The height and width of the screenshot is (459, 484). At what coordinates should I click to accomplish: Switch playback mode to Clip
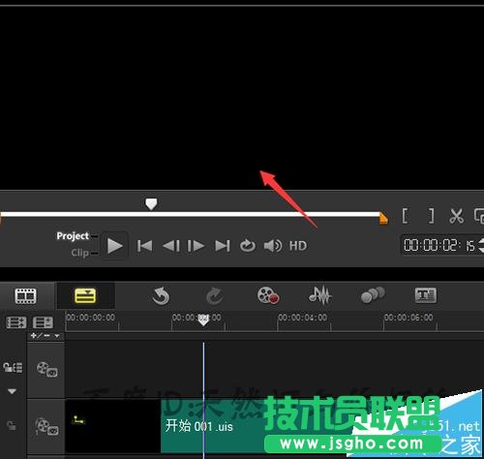click(x=79, y=253)
